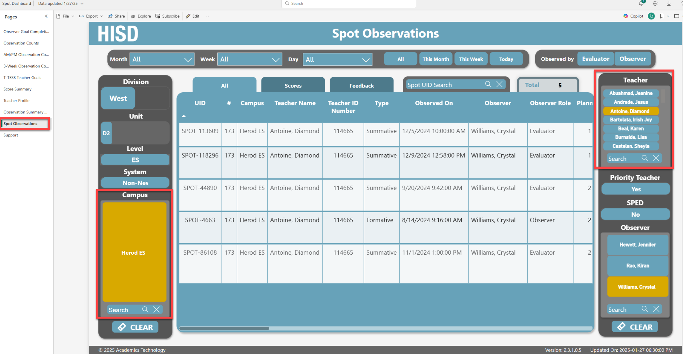The height and width of the screenshot is (354, 683).
Task: Switch to the All table tab
Action: 224,85
